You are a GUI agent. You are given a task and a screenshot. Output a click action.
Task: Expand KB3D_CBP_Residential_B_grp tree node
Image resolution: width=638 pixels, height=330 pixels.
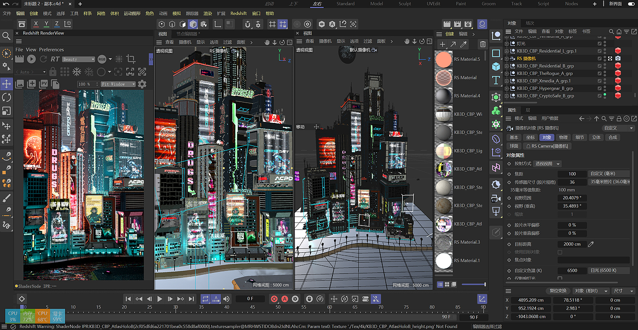[507, 66]
